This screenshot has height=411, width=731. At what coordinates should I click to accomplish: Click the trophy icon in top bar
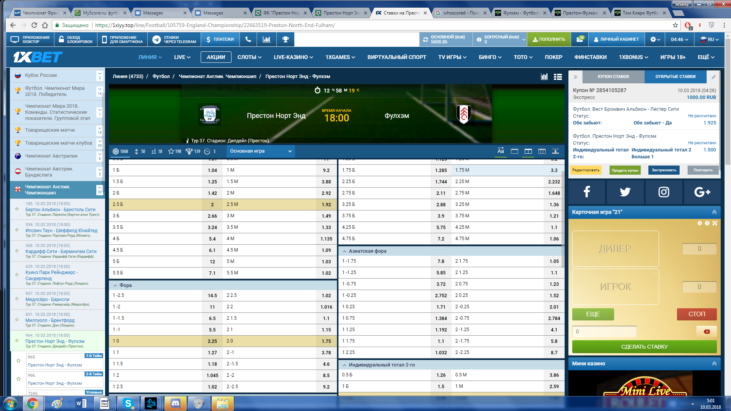[x=285, y=39]
